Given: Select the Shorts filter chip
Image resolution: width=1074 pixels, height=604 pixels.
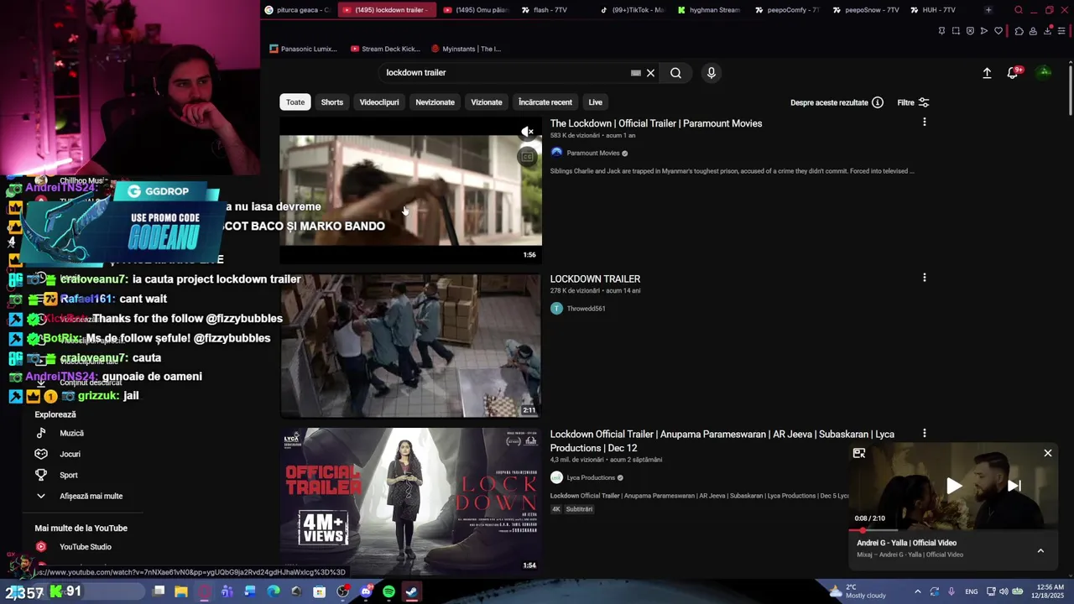Looking at the screenshot, I should (x=332, y=102).
